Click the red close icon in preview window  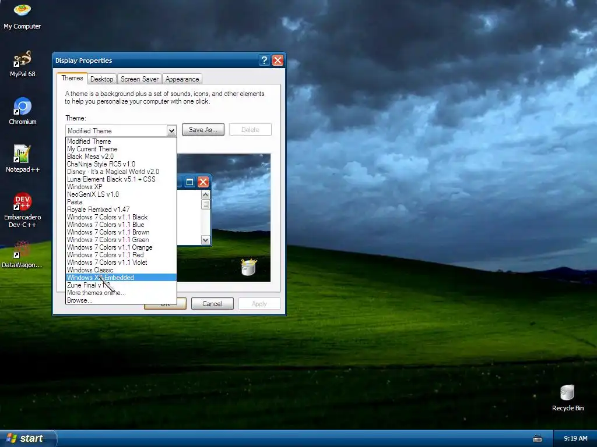point(203,182)
